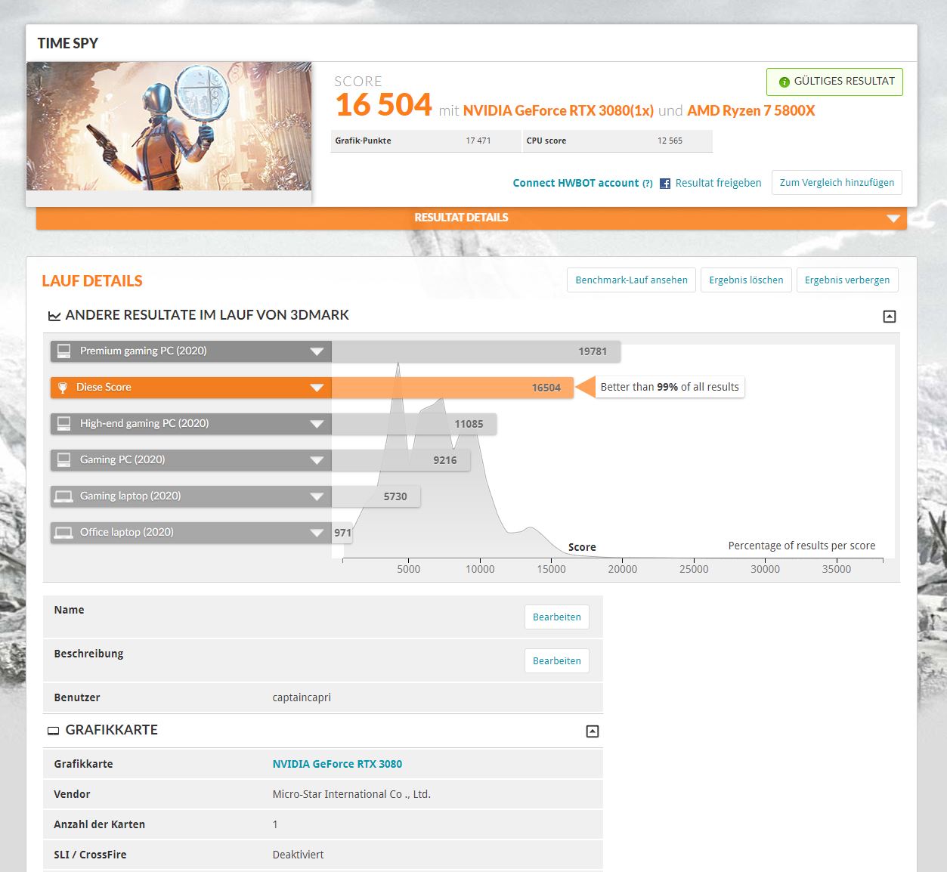The image size is (947, 872).
Task: Click the Facebook icon beside Resultat freigeben
Action: coord(665,184)
